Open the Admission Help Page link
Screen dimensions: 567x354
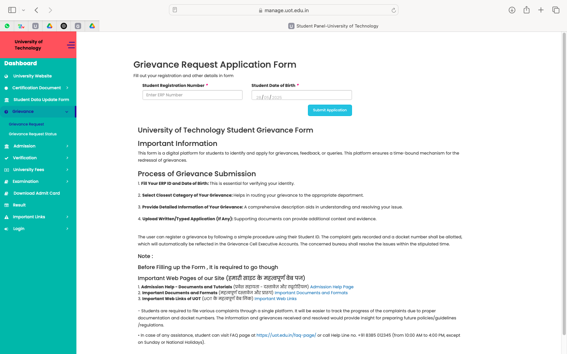click(x=332, y=287)
